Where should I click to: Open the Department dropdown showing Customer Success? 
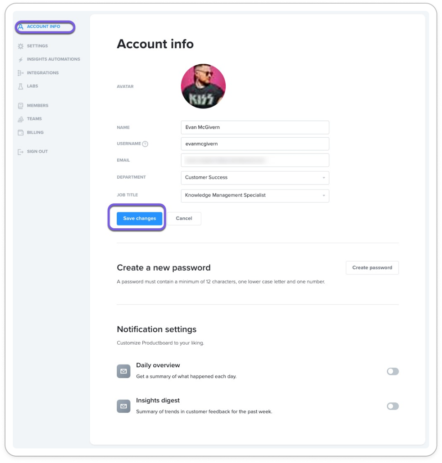255,177
